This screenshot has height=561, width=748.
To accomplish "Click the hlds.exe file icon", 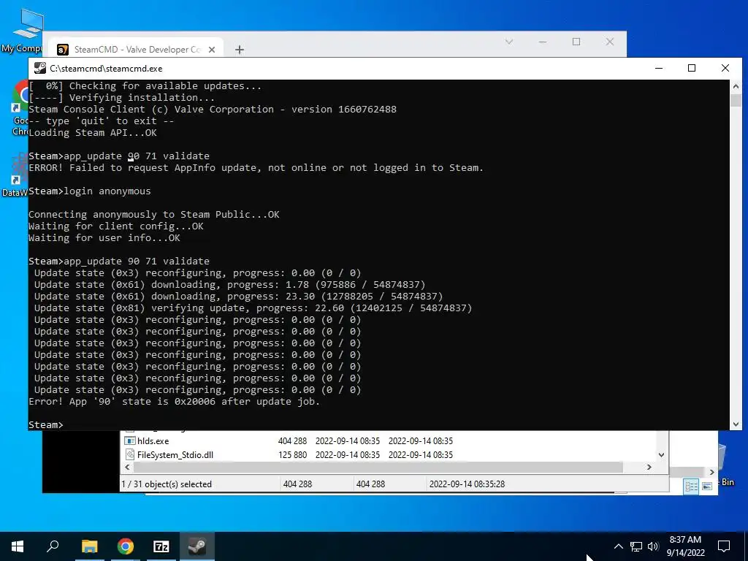I will point(130,440).
